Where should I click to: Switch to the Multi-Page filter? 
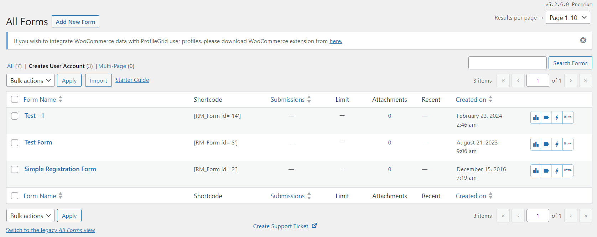pos(116,66)
